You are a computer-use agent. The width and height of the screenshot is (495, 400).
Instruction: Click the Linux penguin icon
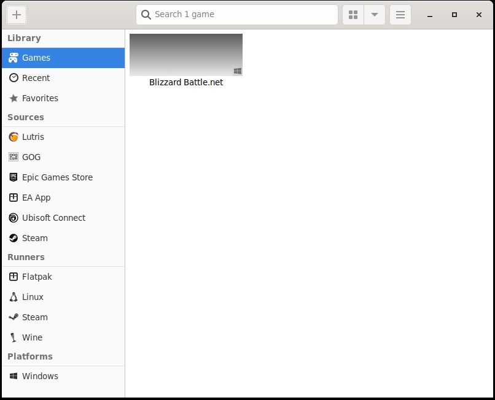[x=14, y=297]
